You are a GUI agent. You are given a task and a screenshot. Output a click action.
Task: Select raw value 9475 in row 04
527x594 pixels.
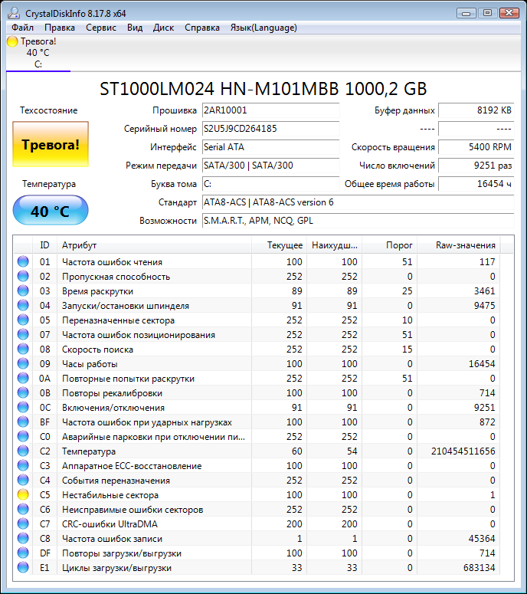[485, 306]
